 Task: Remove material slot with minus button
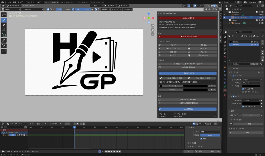pos(262,44)
